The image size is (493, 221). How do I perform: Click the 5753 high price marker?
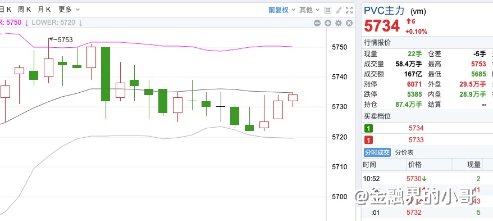click(65, 40)
